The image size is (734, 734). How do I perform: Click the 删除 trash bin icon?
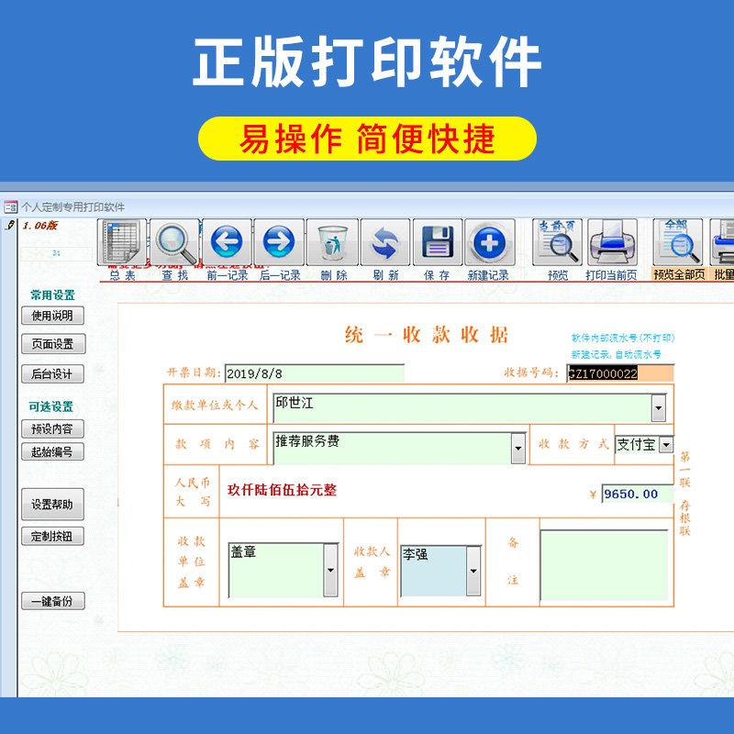click(332, 242)
